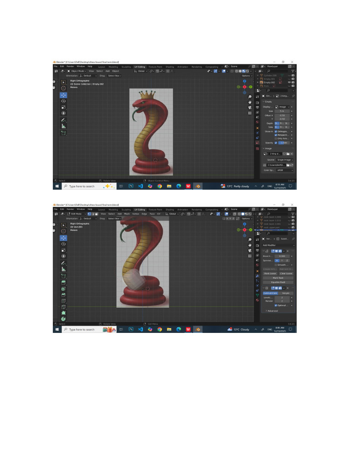Select the Annotate tool in Object Mode screenshot
Screen dimensions: 350x467
point(63,120)
